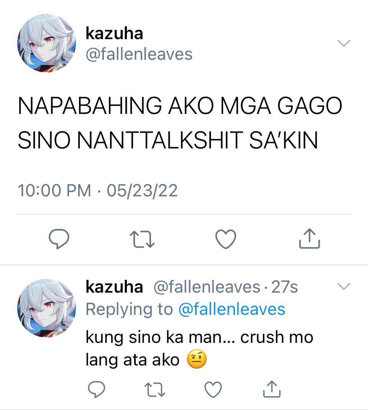Open the main tweet's chevron options menu
This screenshot has height=410, width=368.
coord(344,43)
